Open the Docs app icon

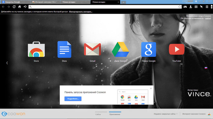pos(64,49)
